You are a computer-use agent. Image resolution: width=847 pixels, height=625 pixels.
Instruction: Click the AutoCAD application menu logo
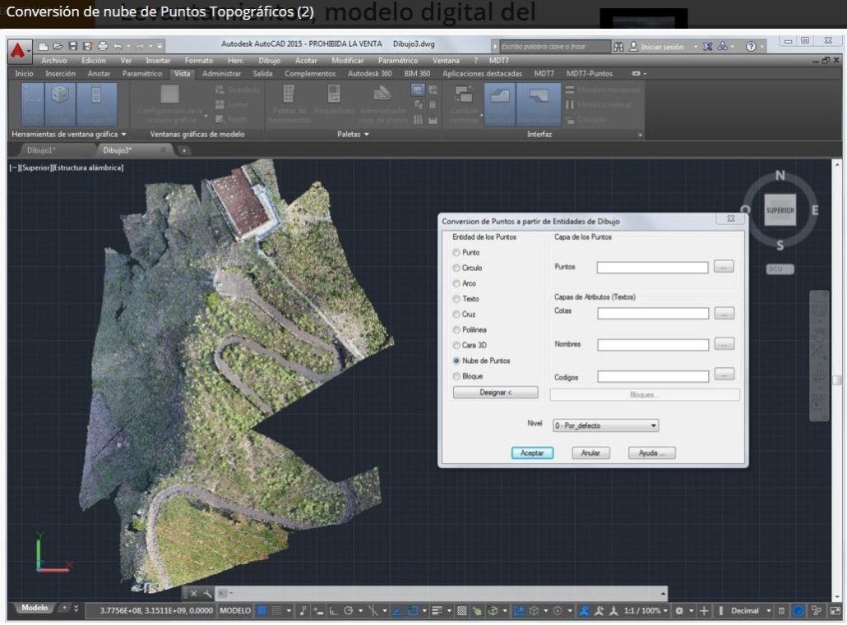pos(18,53)
